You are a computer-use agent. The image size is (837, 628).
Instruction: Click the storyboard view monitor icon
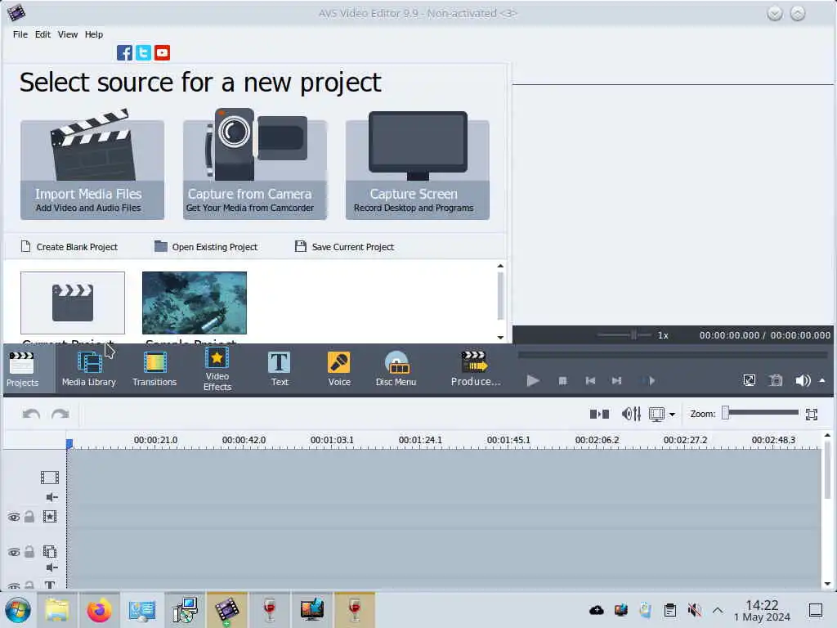tap(656, 415)
